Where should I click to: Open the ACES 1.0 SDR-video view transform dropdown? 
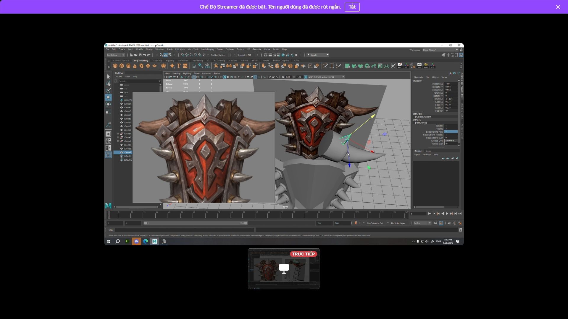click(x=326, y=77)
